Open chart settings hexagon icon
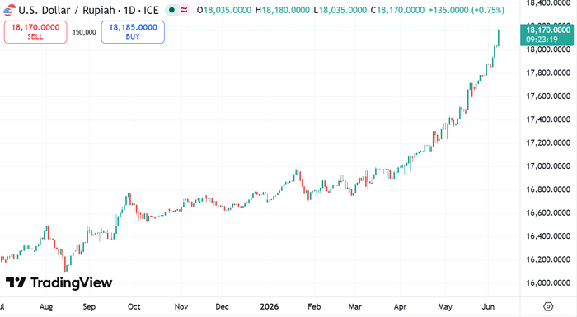This screenshot has width=577, height=317. point(548,306)
